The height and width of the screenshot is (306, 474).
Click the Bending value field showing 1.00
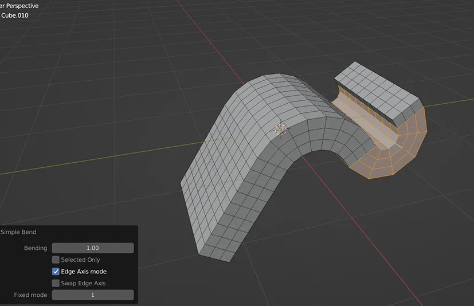92,248
